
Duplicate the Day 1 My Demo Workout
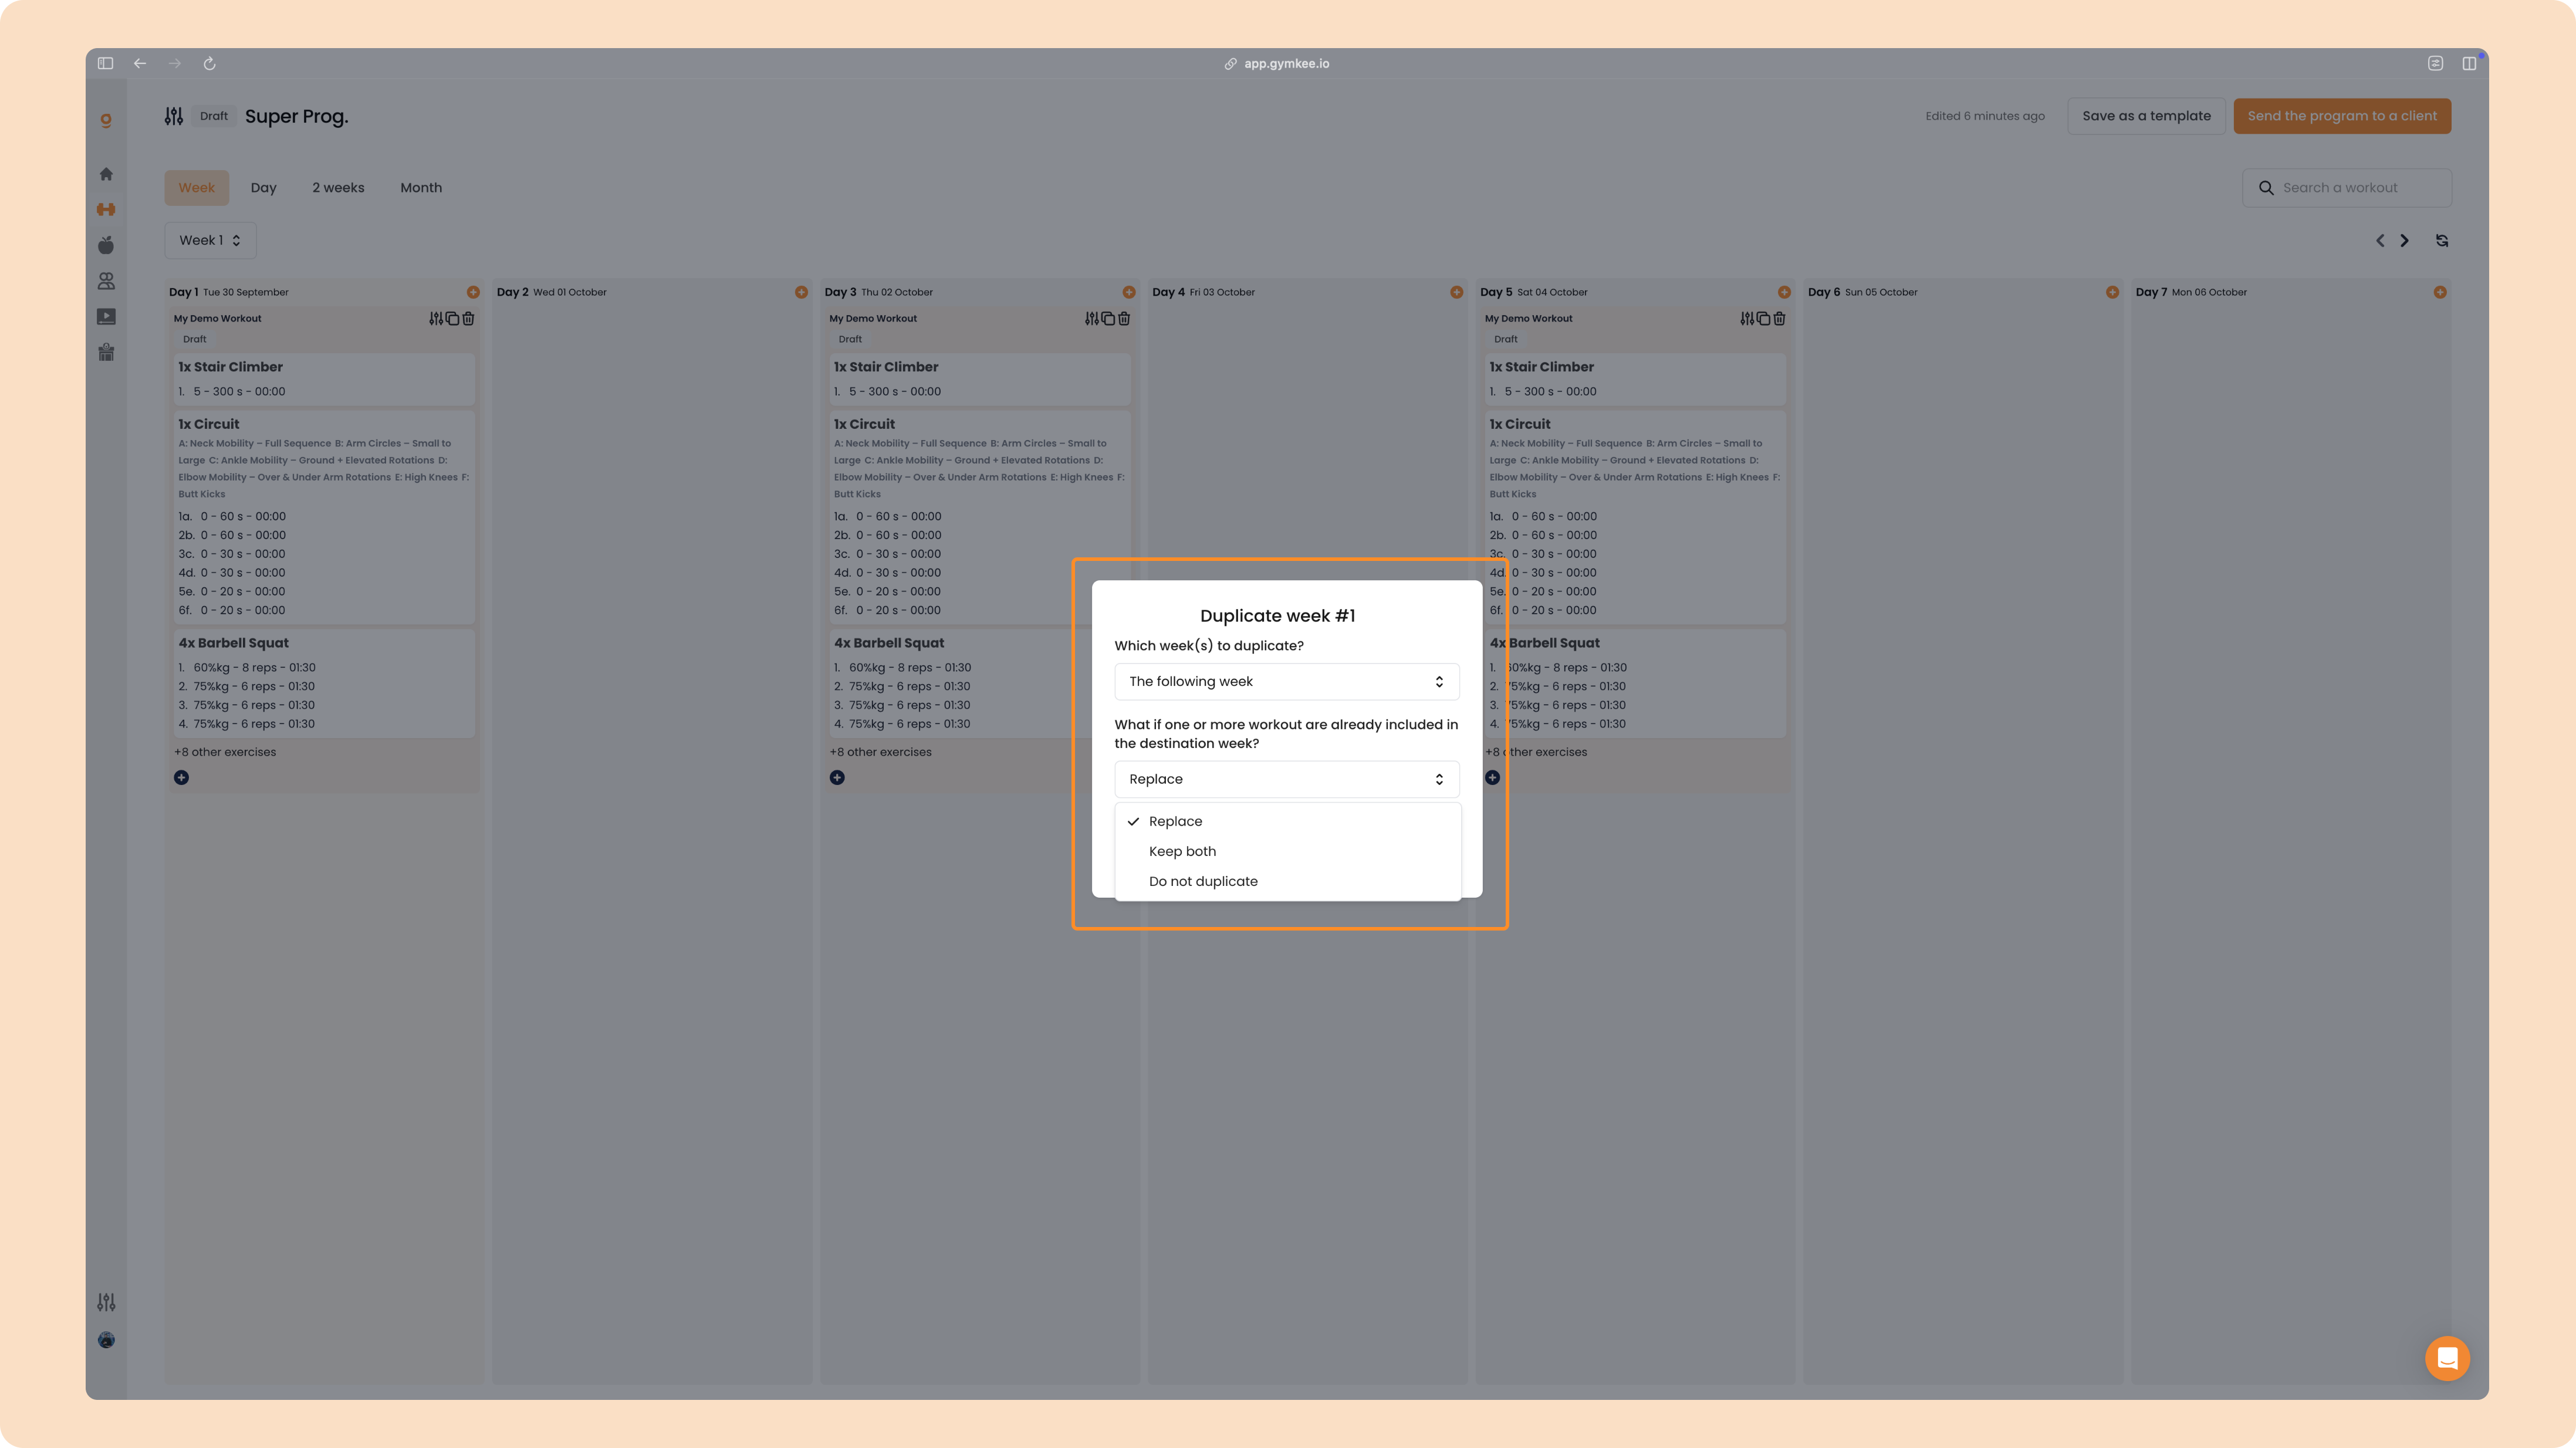pos(452,318)
